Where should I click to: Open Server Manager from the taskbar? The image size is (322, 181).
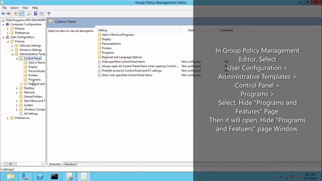(26, 176)
